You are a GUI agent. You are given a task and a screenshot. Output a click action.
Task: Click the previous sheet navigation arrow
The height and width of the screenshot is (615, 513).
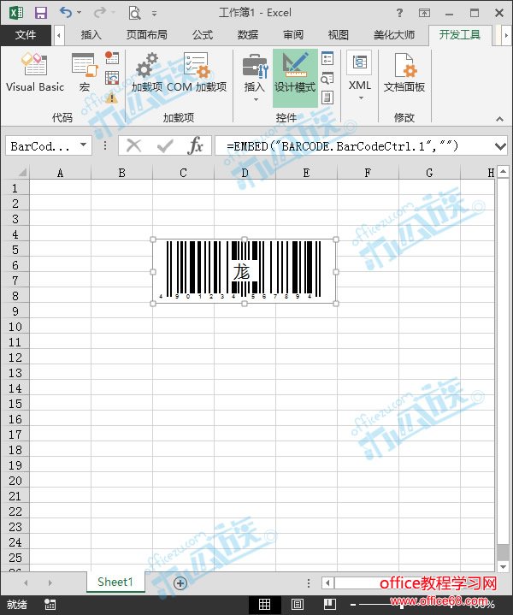tap(26, 583)
